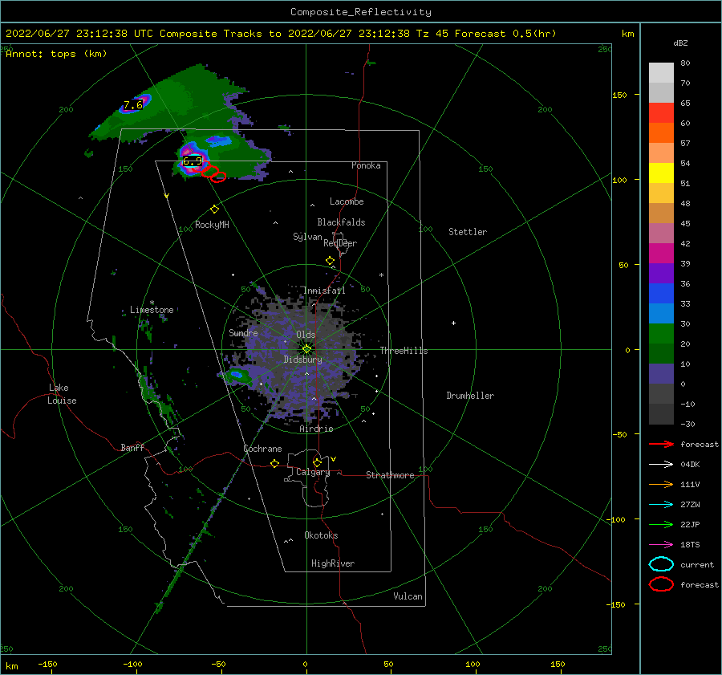Click the Limestone label
The image size is (722, 675).
coord(152,310)
